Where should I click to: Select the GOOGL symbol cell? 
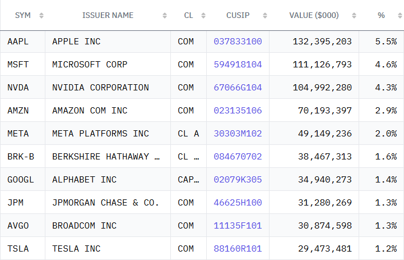coord(22,180)
